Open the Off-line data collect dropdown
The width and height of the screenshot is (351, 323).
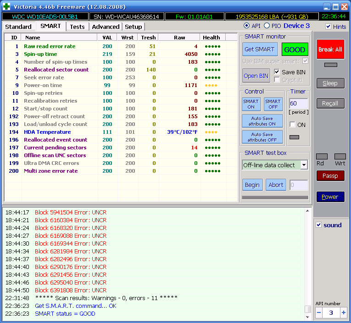tap(304, 165)
